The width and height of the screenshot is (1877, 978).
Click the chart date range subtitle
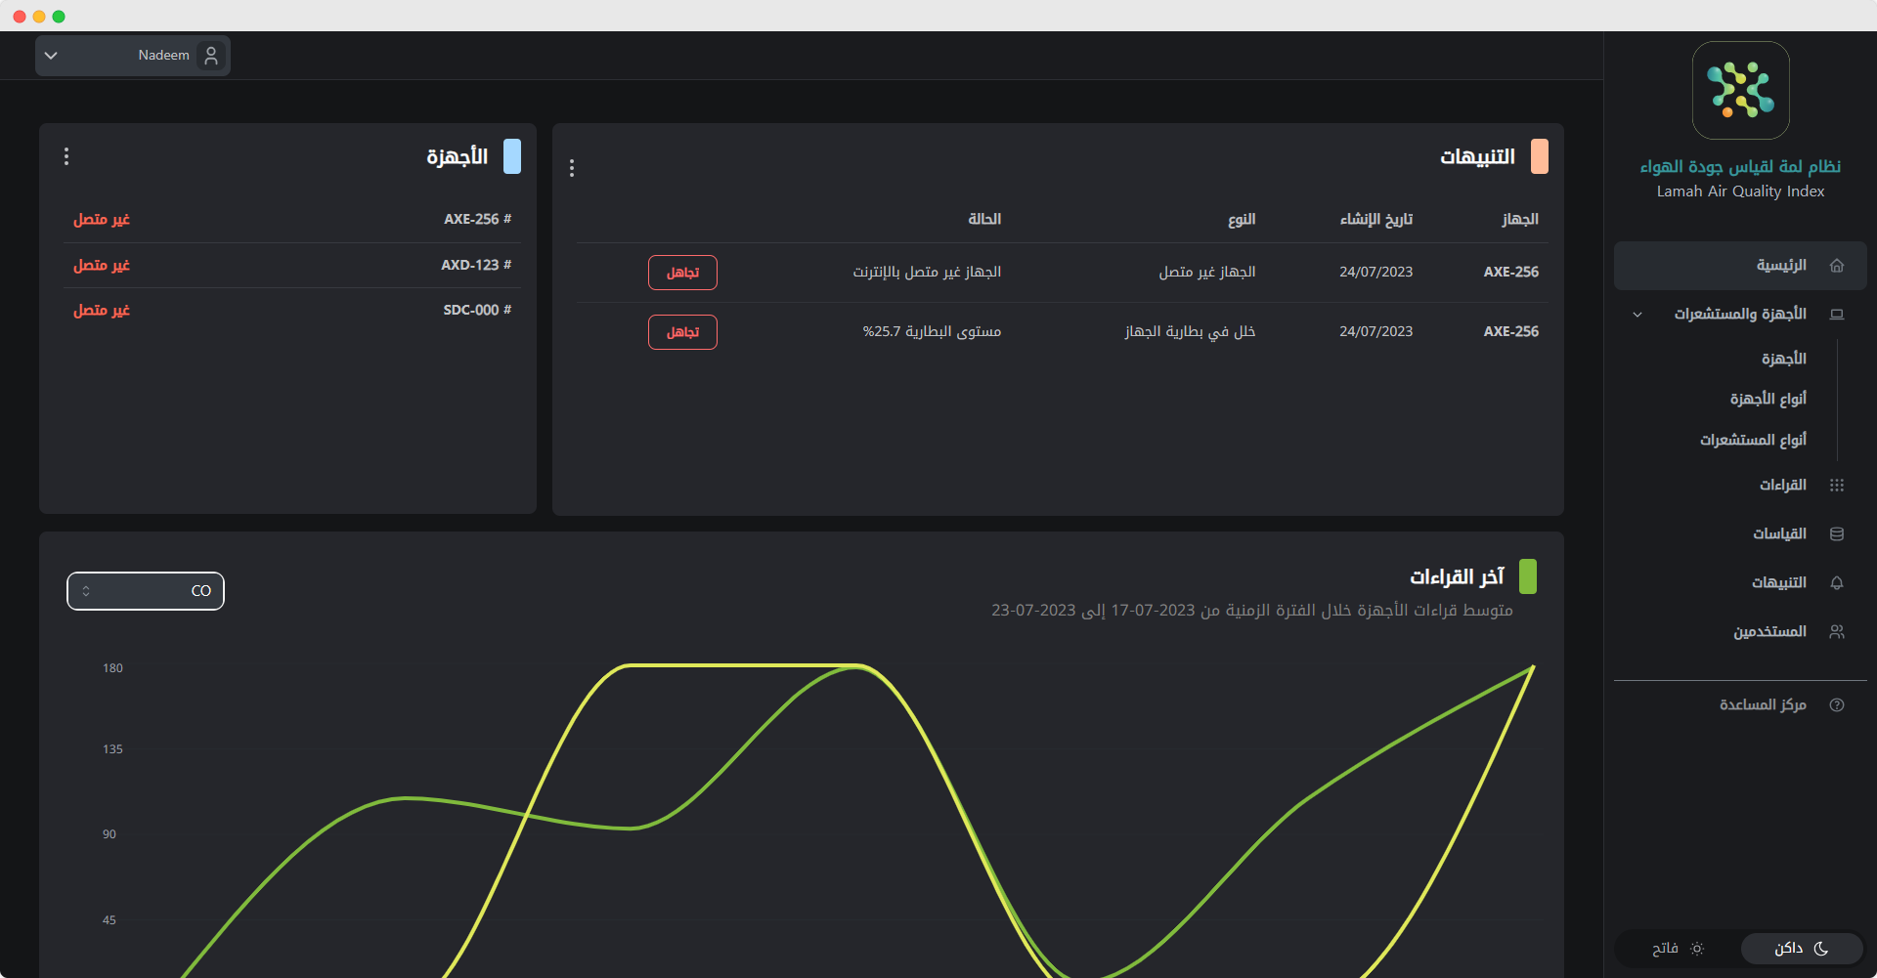click(x=1252, y=611)
